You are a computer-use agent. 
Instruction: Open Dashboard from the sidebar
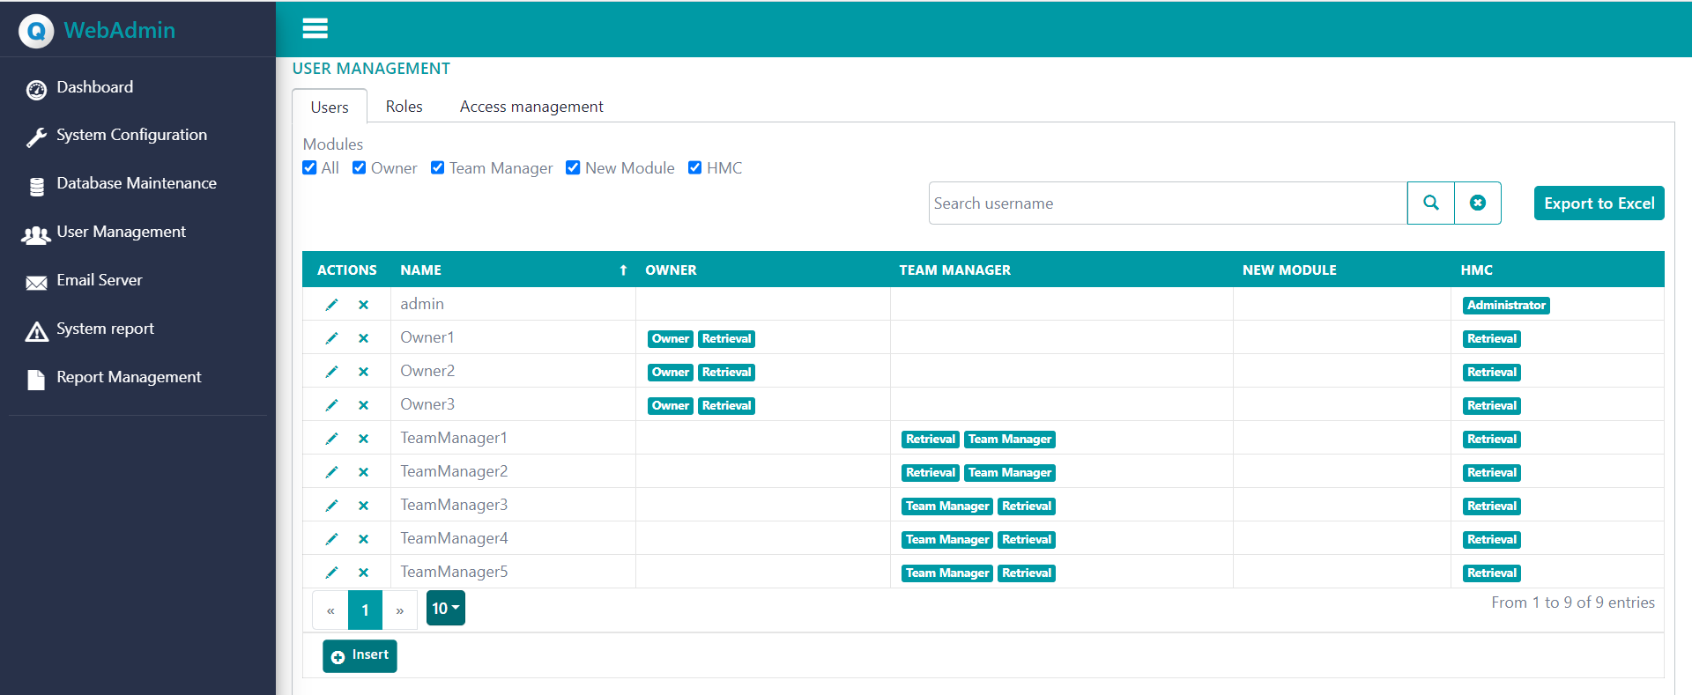point(95,87)
